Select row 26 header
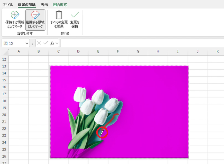This screenshot has width=224, height=164. [x=4, y=156]
